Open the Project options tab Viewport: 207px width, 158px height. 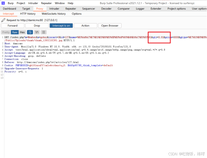(177, 9)
